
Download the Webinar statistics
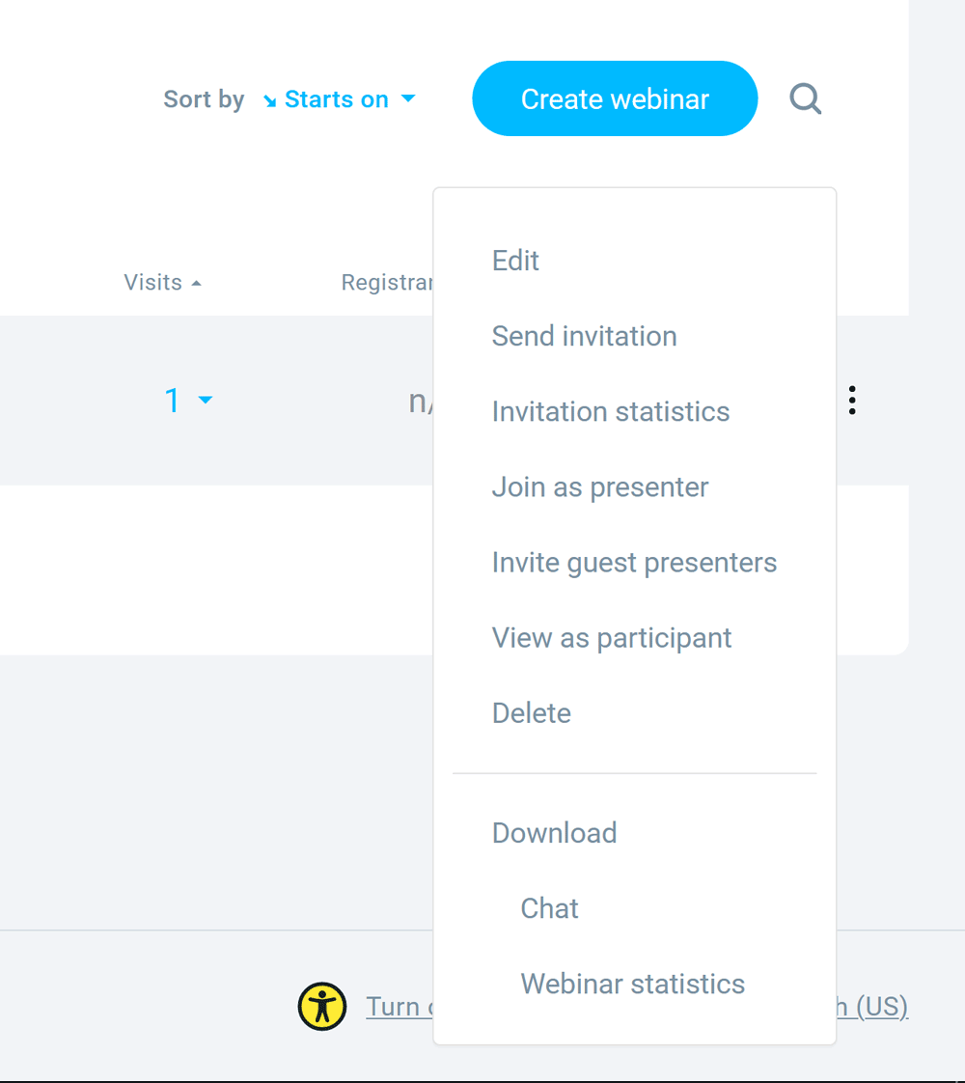coord(632,984)
